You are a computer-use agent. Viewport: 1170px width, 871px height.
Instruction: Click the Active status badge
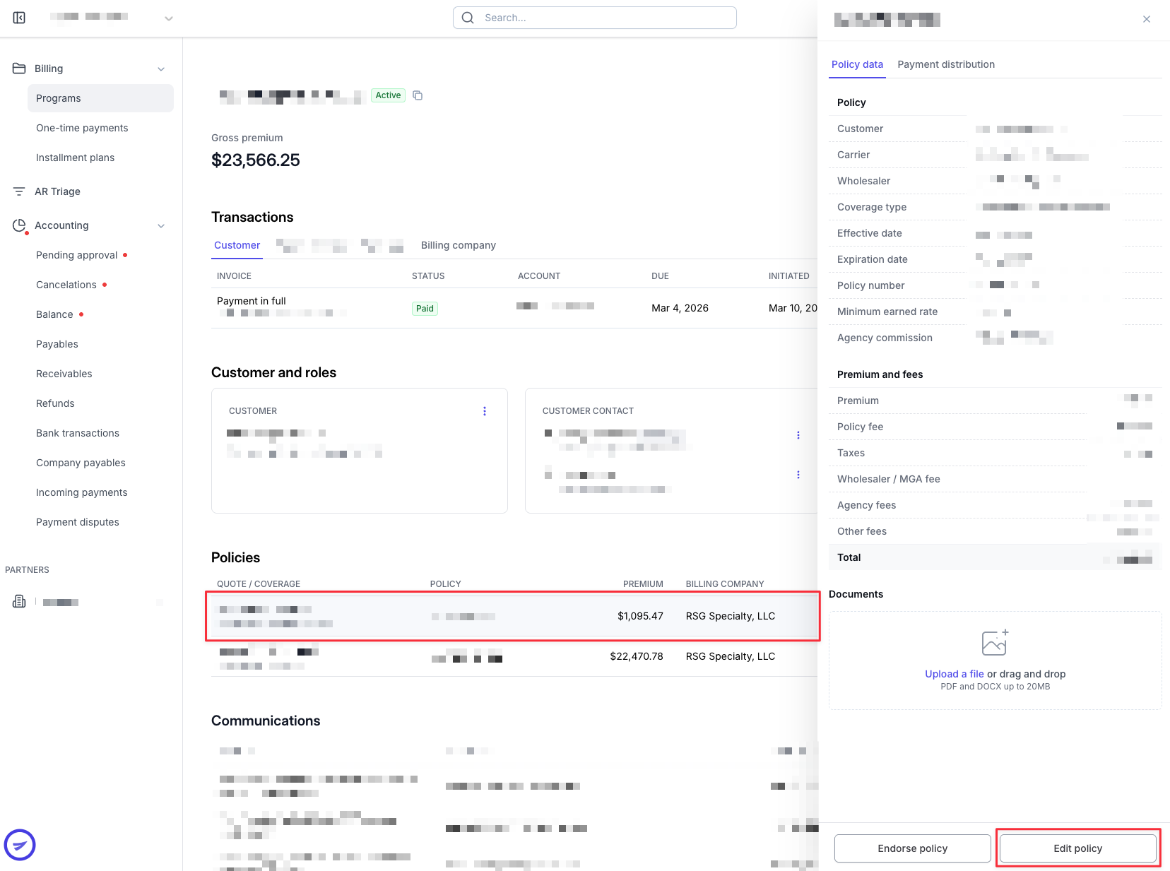(388, 95)
